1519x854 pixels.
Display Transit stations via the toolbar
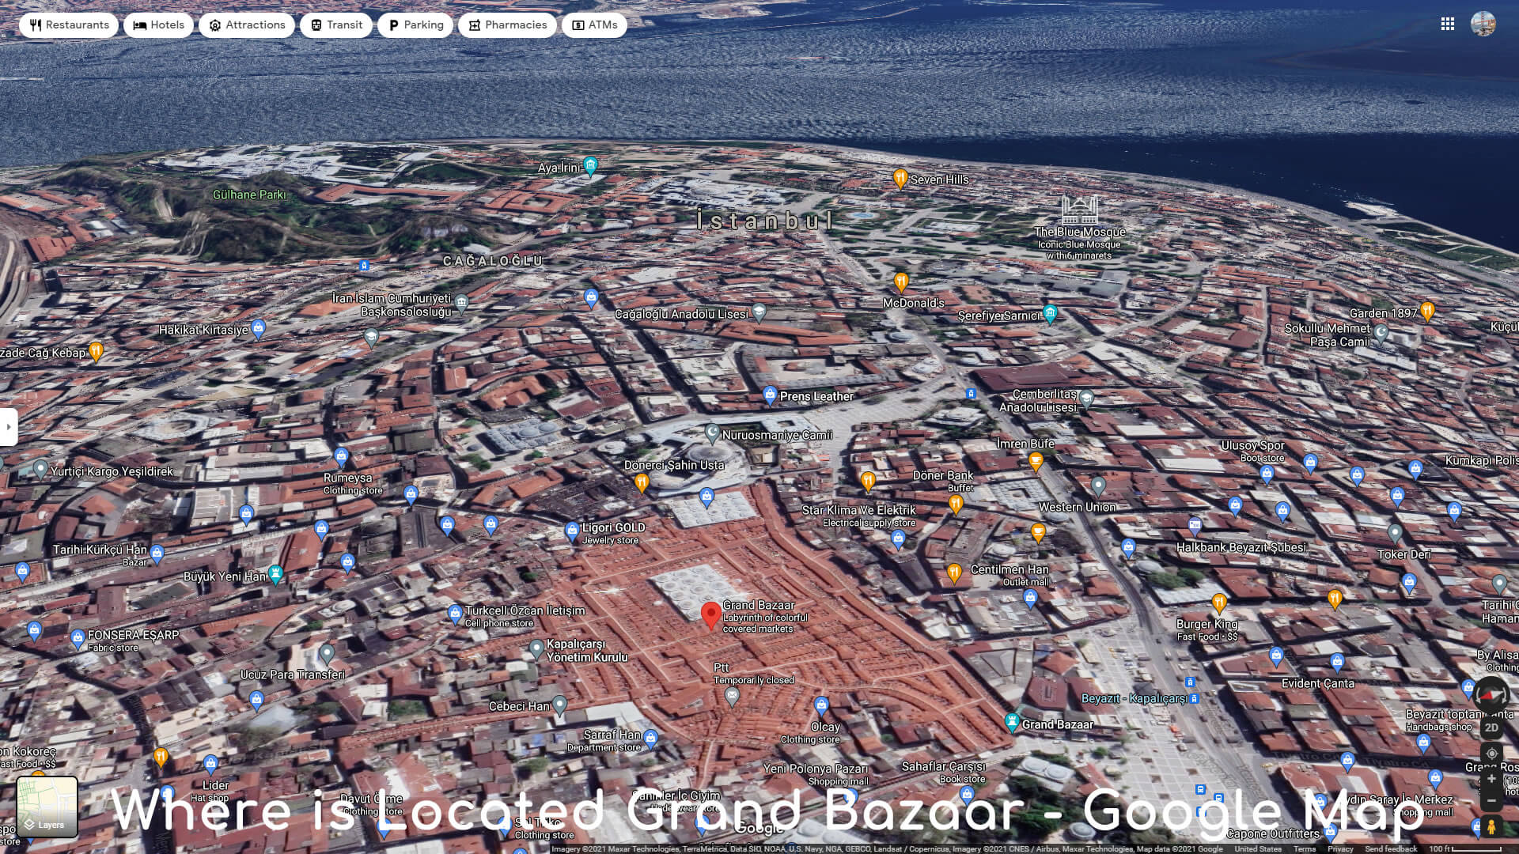335,25
